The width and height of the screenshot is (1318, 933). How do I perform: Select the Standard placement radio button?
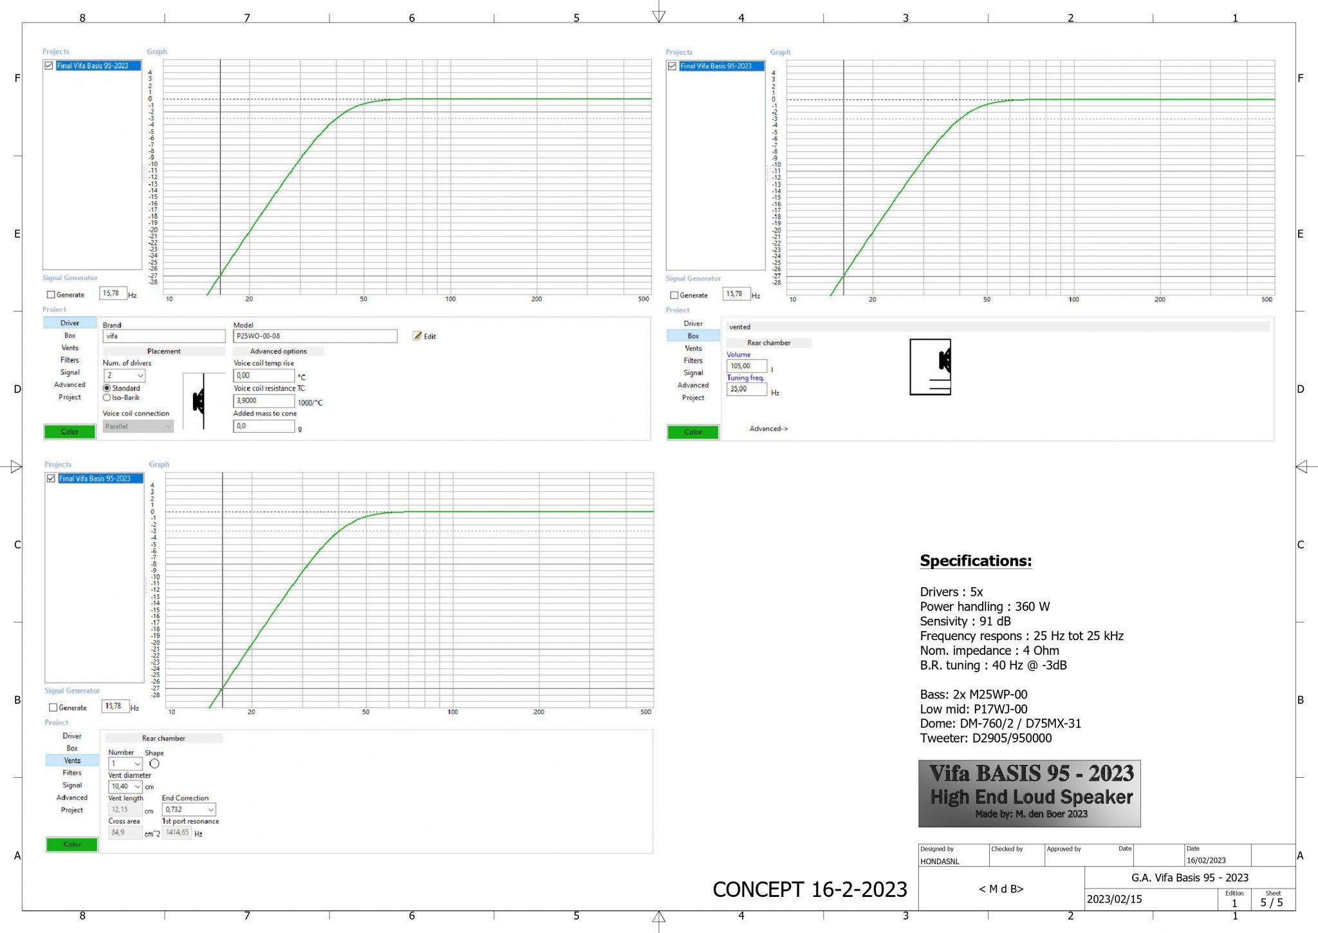pos(107,388)
